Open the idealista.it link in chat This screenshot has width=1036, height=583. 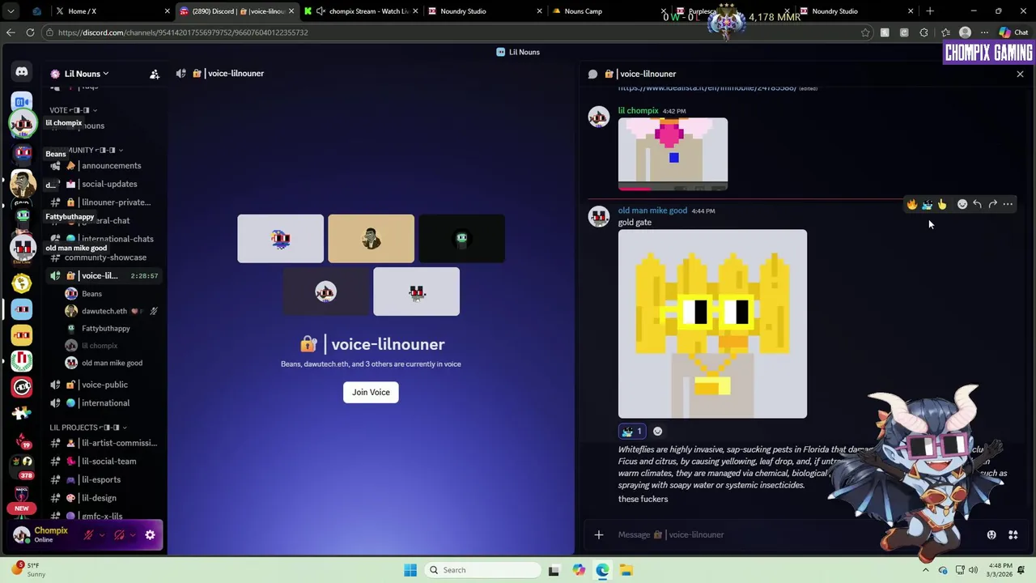(x=707, y=87)
